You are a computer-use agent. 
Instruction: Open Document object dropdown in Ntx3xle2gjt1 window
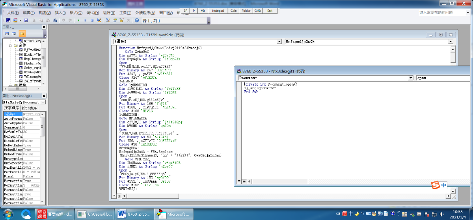pos(411,78)
